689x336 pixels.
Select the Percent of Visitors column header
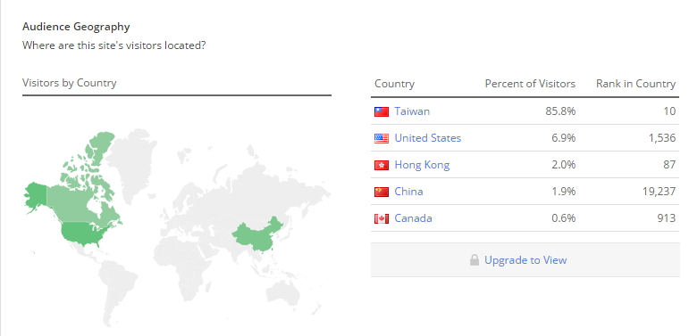(530, 84)
